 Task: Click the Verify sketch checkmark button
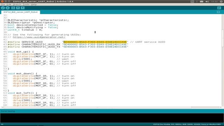tap(3, 8)
